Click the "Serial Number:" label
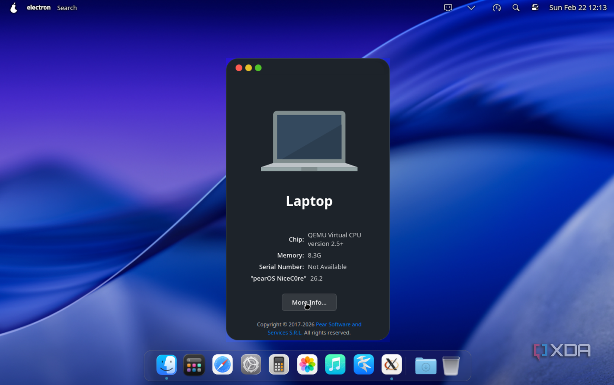614x385 pixels. [x=281, y=267]
